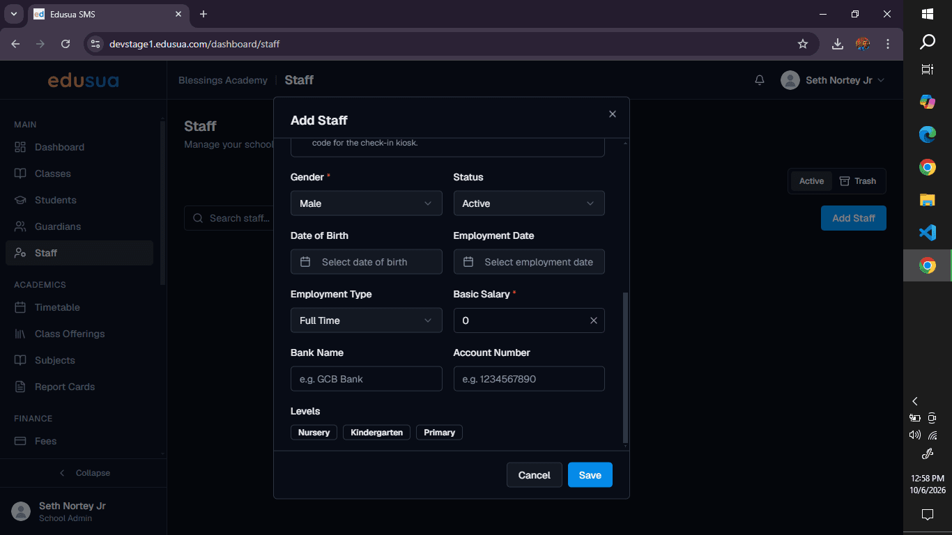Toggle the Nursery level chip
952x535 pixels.
pos(314,433)
